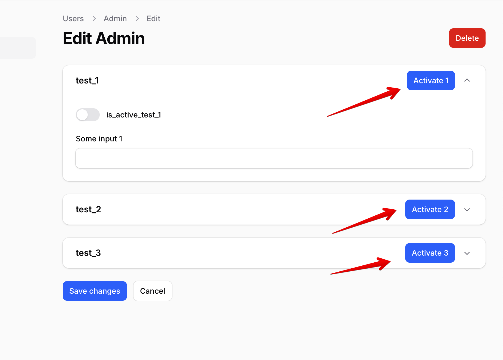Go to Users in the breadcrumb
Screen dimensions: 503x360
coord(73,18)
